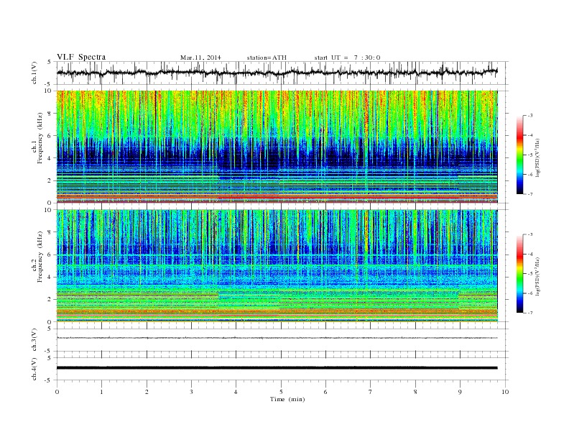Viewport: 569px width, 440px height.
Task: Click the ch.1 spectrogram panel
Action: [x=277, y=147]
